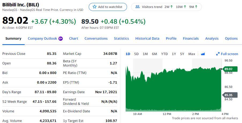Click the Ex-Dividend Date label
This screenshot has height=123, width=242.
(76, 111)
